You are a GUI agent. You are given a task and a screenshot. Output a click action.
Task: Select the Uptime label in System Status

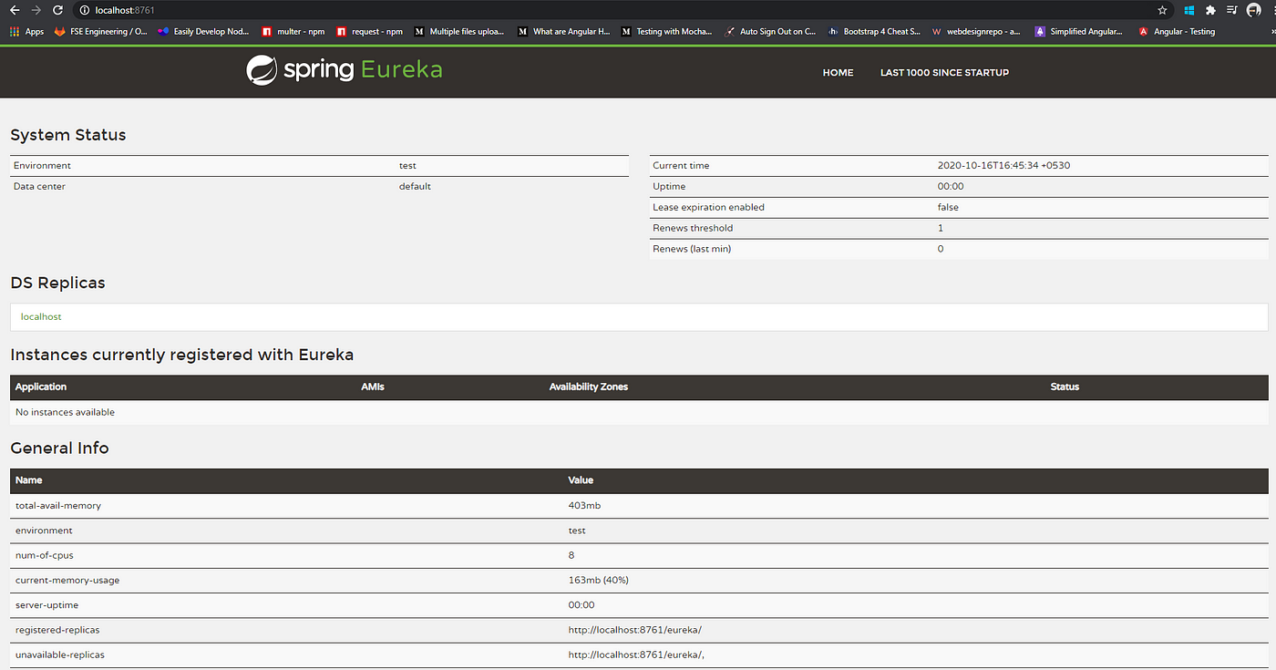click(x=668, y=186)
